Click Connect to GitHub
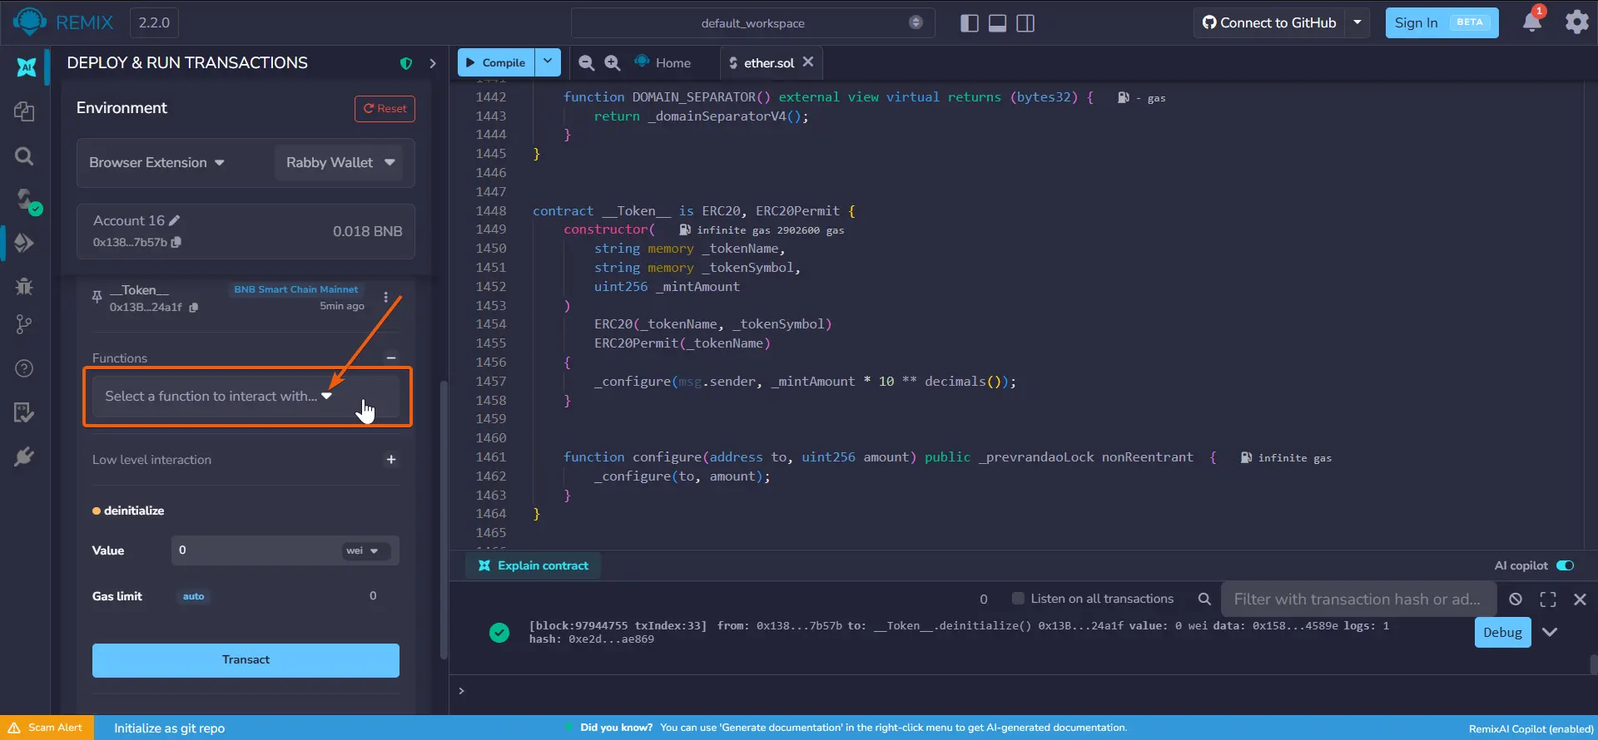The height and width of the screenshot is (740, 1598). point(1269,22)
